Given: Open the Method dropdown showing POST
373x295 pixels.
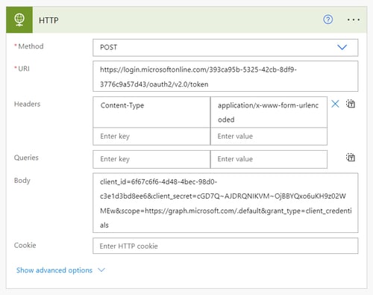Looking at the screenshot, I should point(225,47).
